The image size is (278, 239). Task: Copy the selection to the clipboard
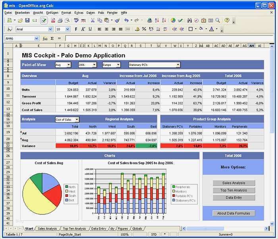(100, 20)
